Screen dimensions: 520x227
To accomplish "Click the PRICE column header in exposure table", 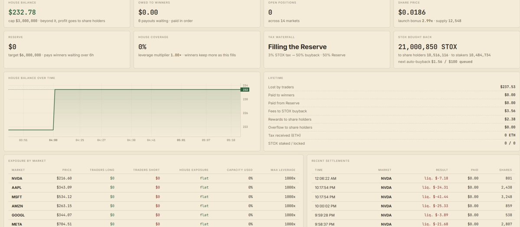I will 67,170.
